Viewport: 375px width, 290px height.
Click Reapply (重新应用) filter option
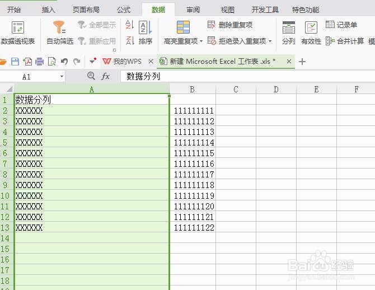pyautogui.click(x=97, y=41)
